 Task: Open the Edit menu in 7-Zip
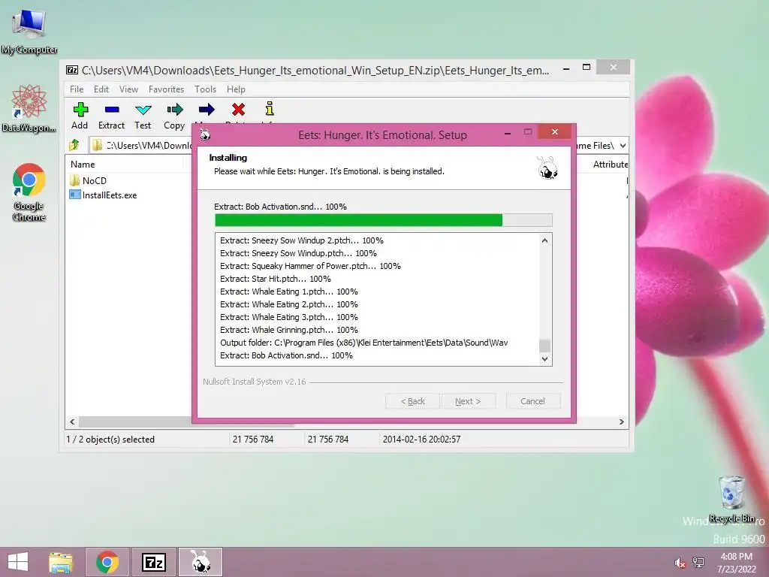(101, 89)
